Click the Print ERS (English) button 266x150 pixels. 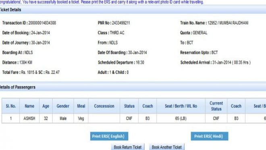[109, 136]
